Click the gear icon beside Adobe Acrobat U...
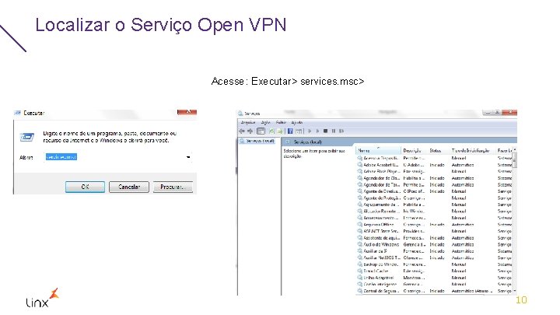The height and width of the screenshot is (315, 560). [x=359, y=165]
